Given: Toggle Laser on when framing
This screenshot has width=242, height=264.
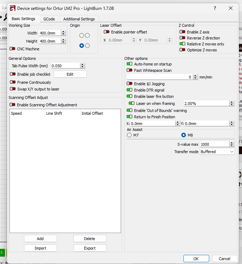Looking at the screenshot, I should [x=132, y=103].
